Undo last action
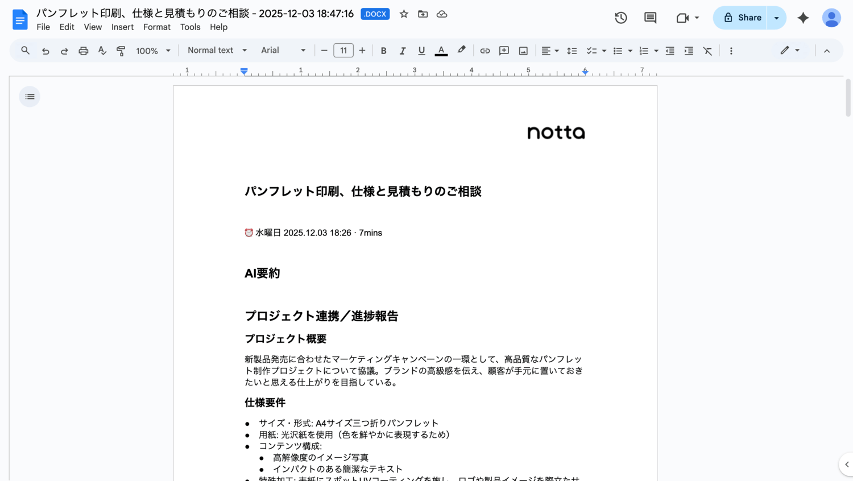This screenshot has width=853, height=481. [x=45, y=51]
